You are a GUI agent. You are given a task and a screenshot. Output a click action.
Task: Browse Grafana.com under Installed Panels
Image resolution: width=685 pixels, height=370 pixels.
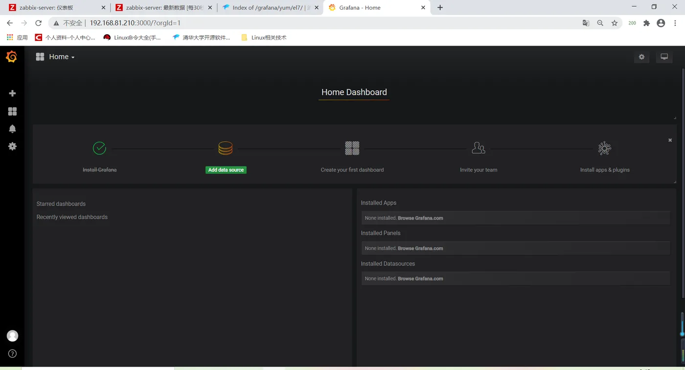point(420,248)
